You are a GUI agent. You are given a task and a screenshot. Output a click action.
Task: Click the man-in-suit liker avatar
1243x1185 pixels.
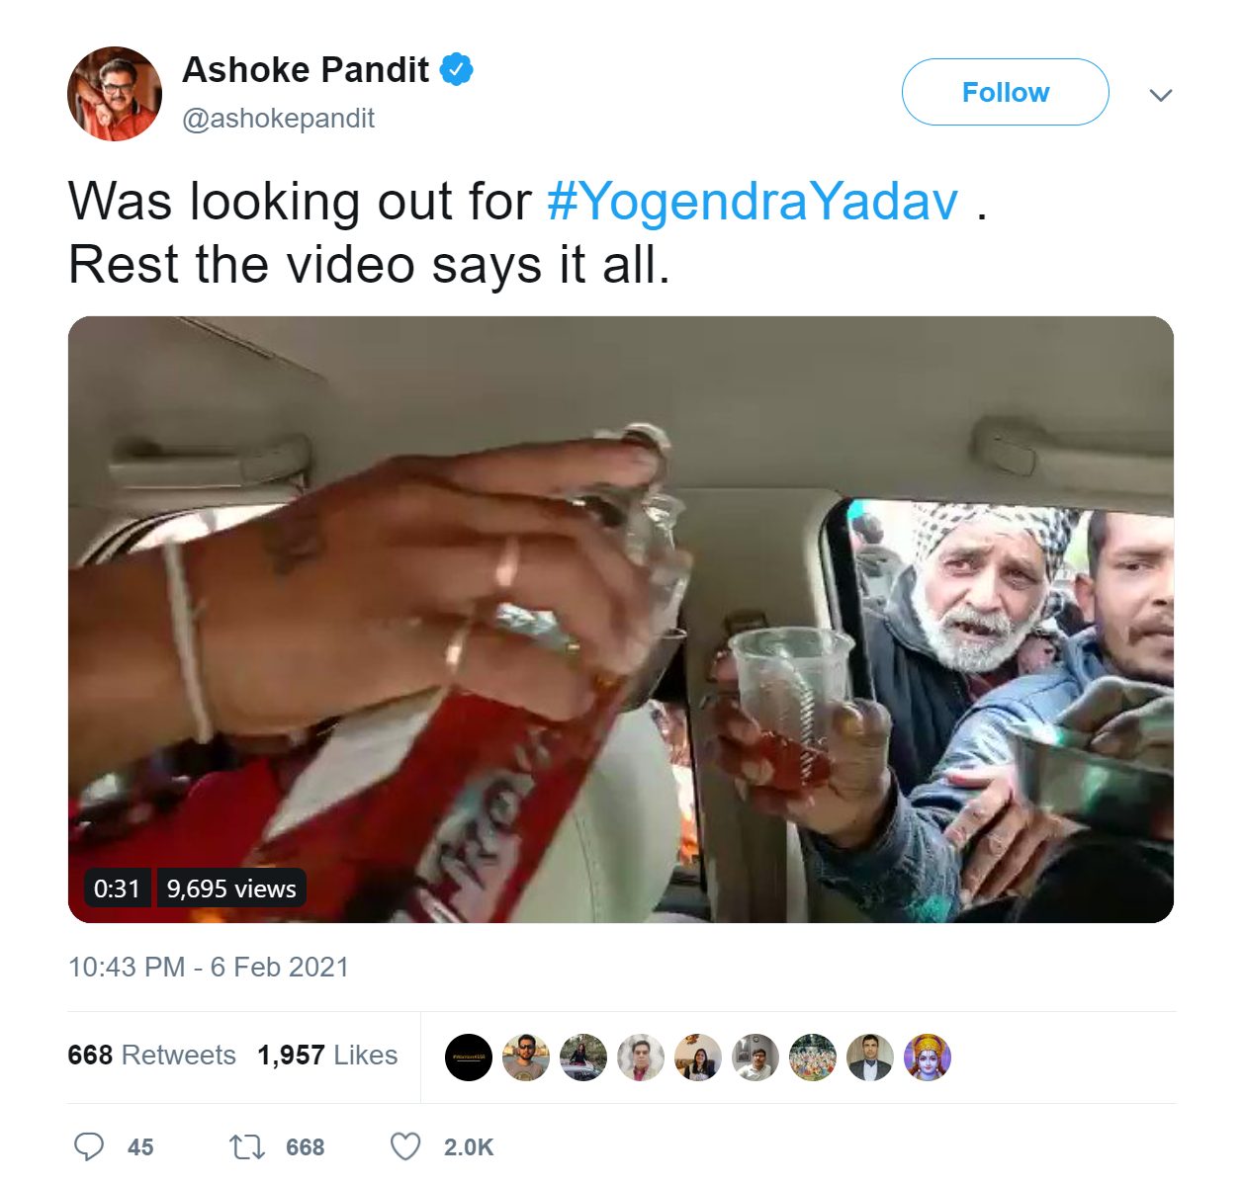tap(869, 1058)
